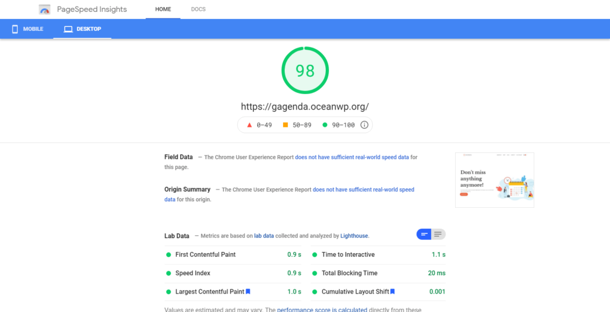610x312 pixels.
Task: Follow the 'lab data' link
Action: pos(264,236)
